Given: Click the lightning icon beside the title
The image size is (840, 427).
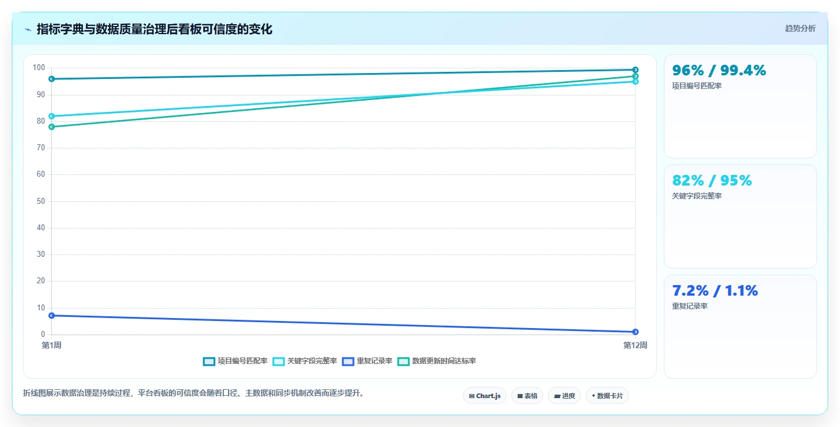Looking at the screenshot, I should click(28, 29).
